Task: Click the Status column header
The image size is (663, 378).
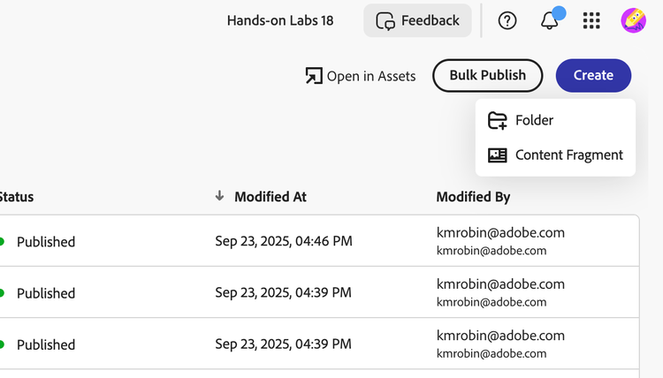Action: tap(16, 197)
